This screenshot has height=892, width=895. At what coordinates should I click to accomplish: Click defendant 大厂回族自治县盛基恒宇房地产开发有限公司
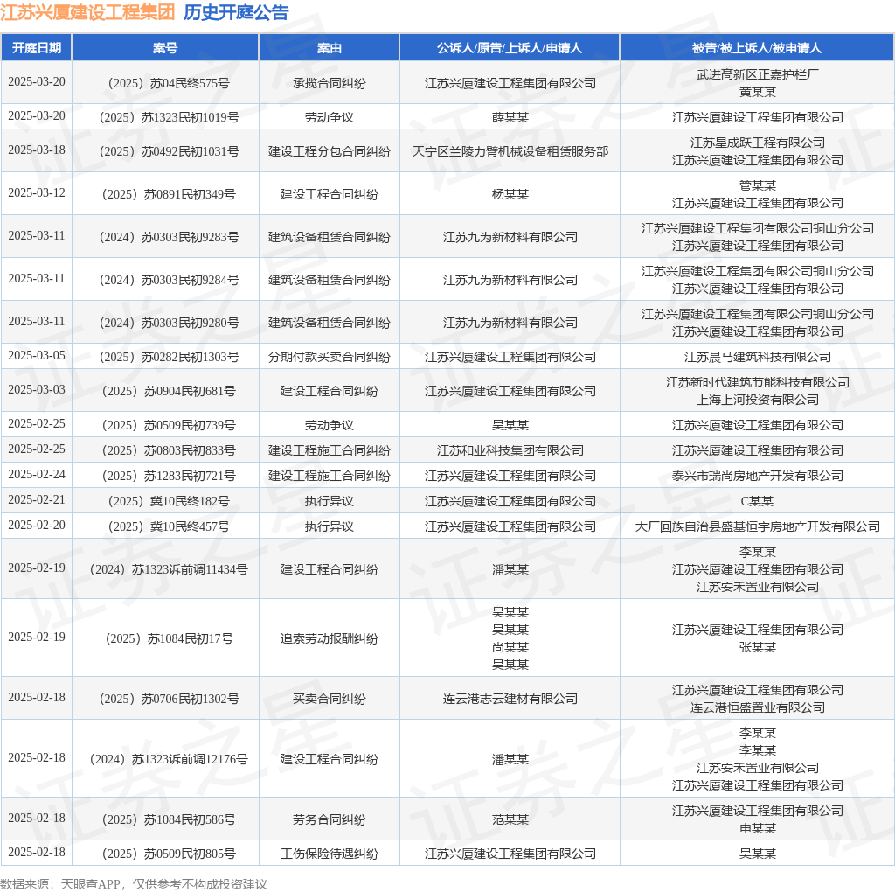(758, 526)
